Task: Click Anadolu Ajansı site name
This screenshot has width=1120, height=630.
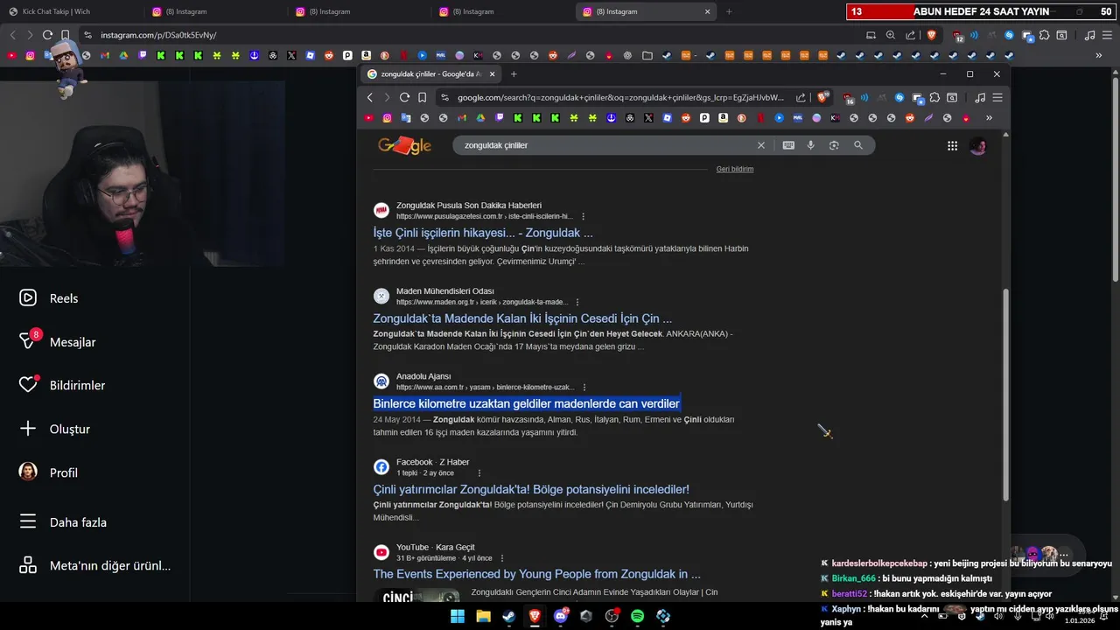Action: (x=423, y=376)
